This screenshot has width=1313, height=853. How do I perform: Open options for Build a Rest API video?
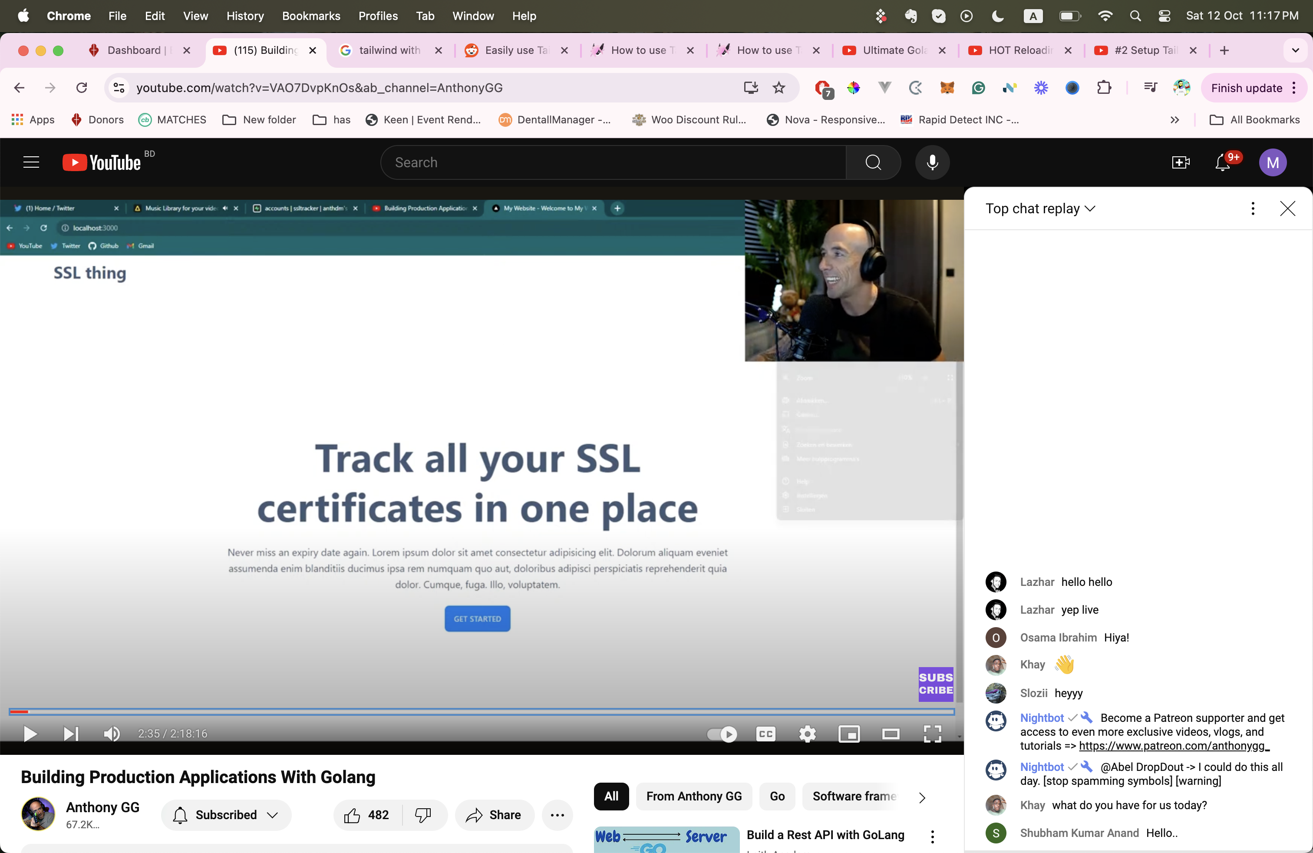click(x=932, y=836)
